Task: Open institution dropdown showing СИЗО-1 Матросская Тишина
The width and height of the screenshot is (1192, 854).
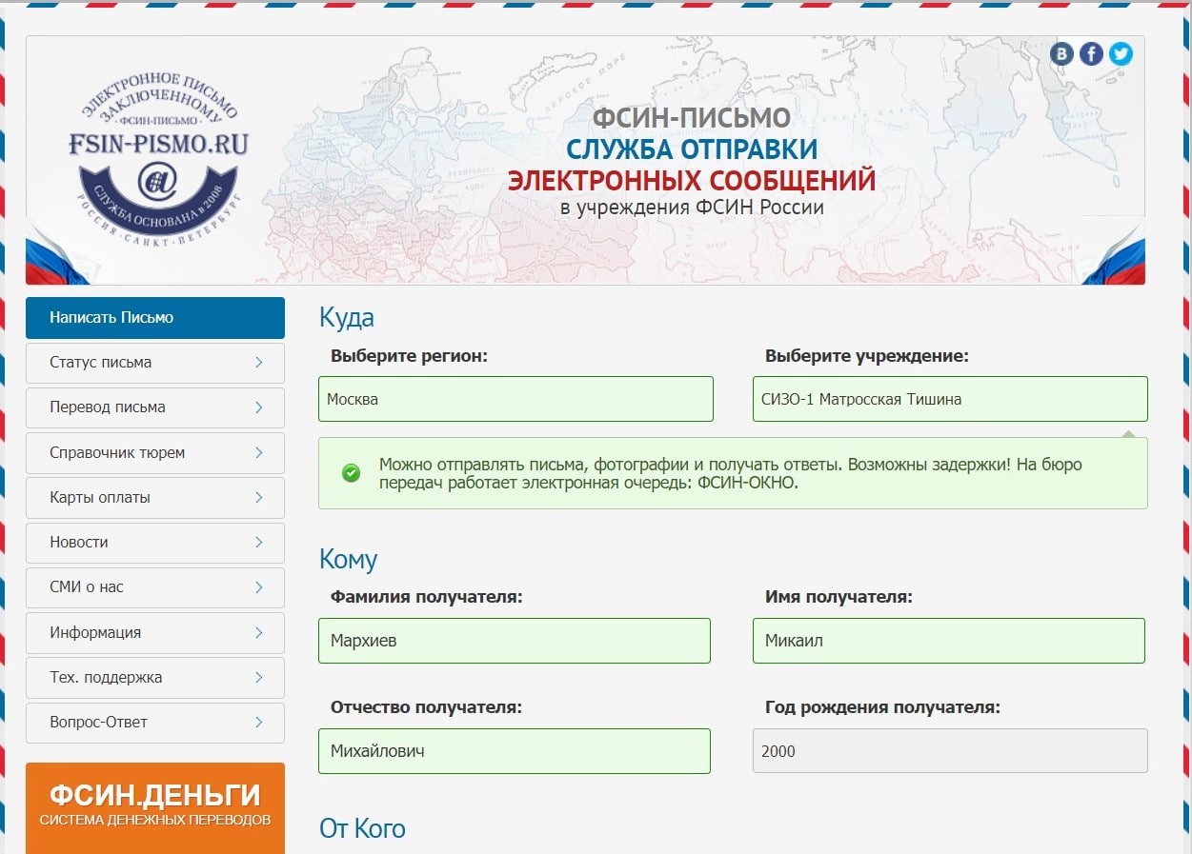Action: tap(950, 399)
